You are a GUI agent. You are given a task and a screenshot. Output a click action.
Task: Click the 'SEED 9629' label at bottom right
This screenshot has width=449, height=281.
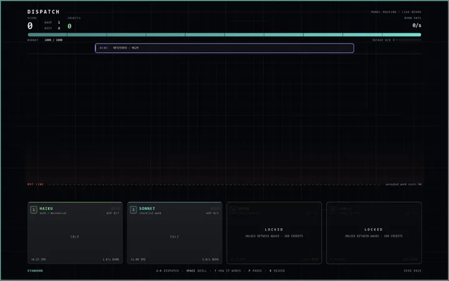pos(413,270)
